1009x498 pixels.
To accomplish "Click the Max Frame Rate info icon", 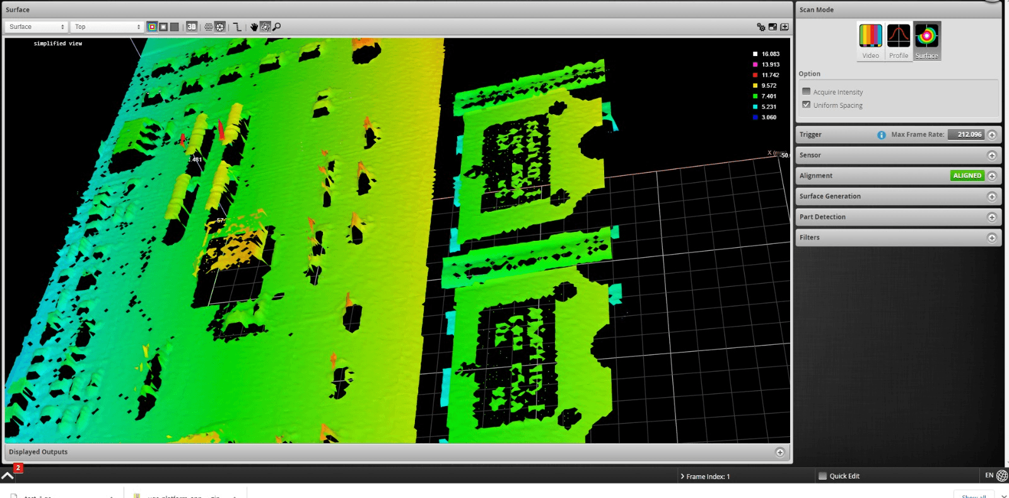I will tap(882, 135).
